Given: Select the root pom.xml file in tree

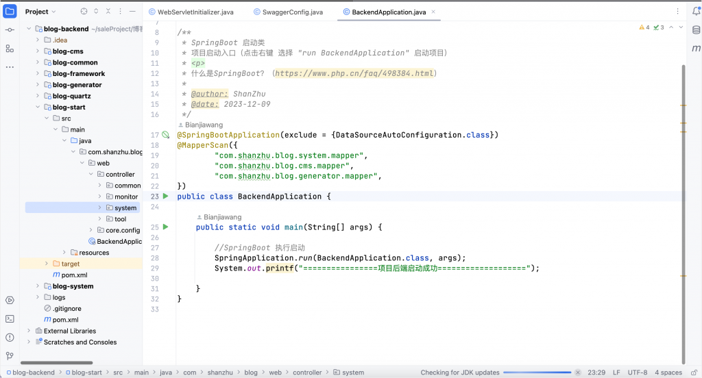Looking at the screenshot, I should tap(65, 320).
